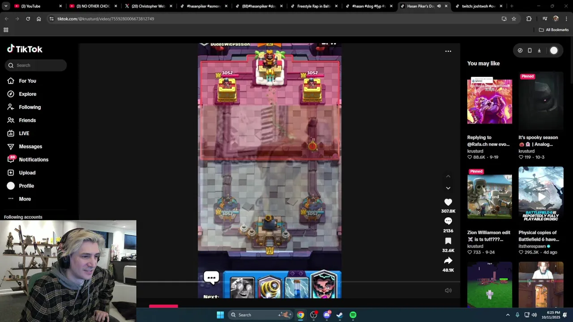The width and height of the screenshot is (573, 322).
Task: Click the Windows taskbar Search box
Action: [261, 315]
